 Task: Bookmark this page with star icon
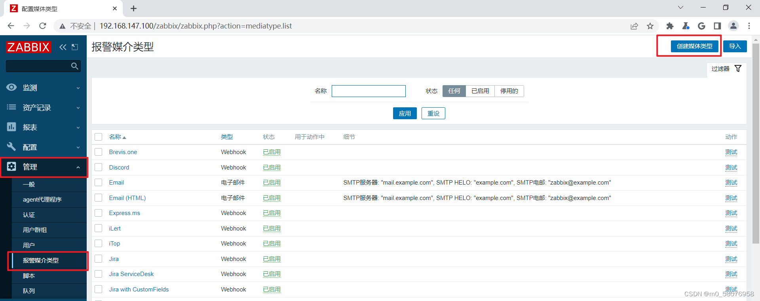[650, 26]
